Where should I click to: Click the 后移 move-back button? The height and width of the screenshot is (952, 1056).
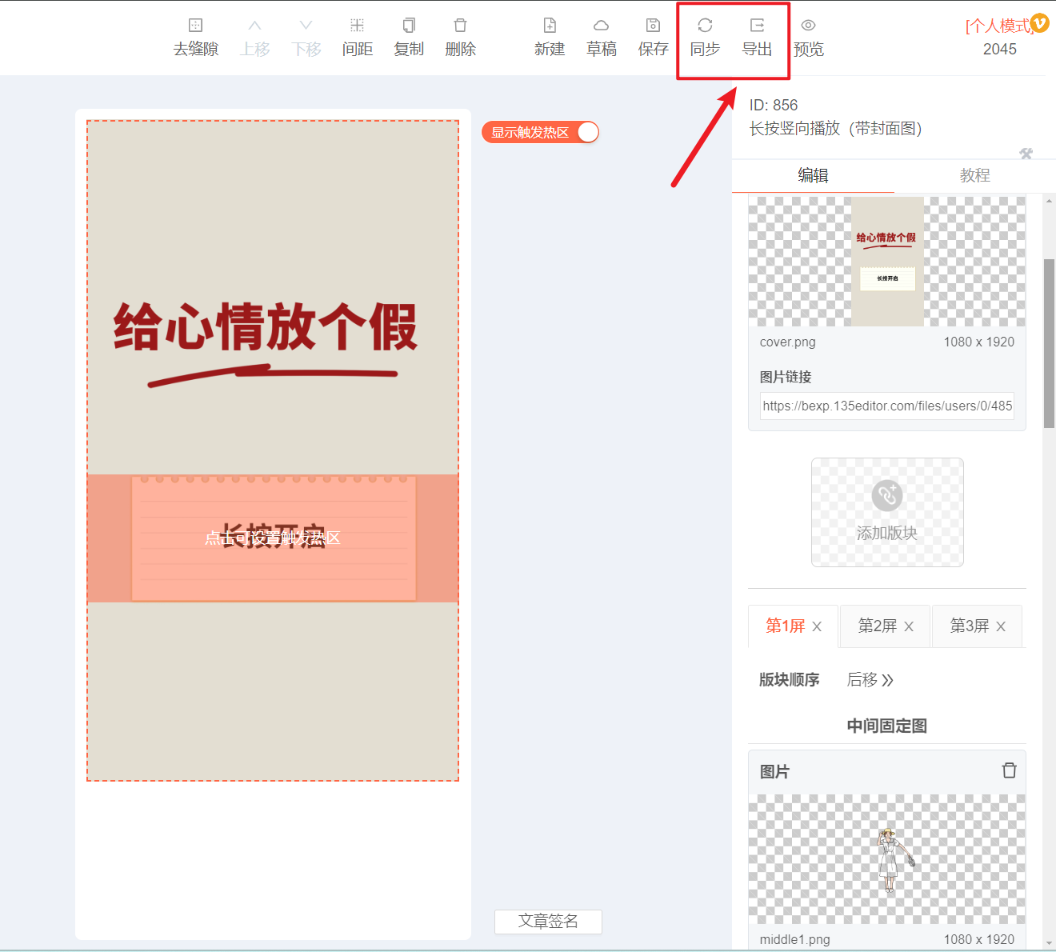(870, 680)
